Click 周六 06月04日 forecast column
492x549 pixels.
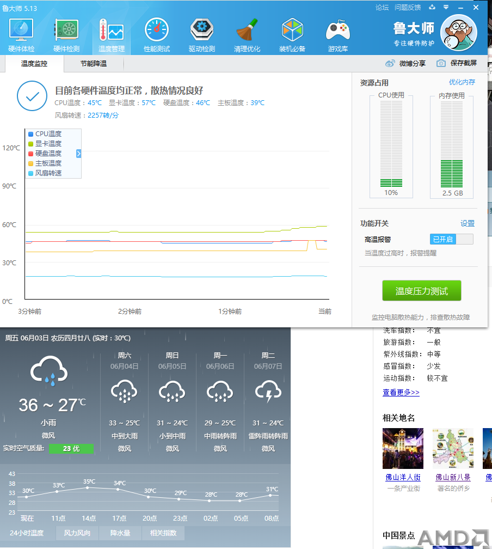pos(124,402)
